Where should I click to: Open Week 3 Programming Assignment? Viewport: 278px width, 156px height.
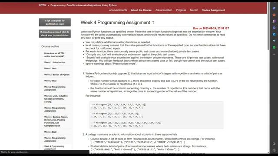[x=55, y=109]
